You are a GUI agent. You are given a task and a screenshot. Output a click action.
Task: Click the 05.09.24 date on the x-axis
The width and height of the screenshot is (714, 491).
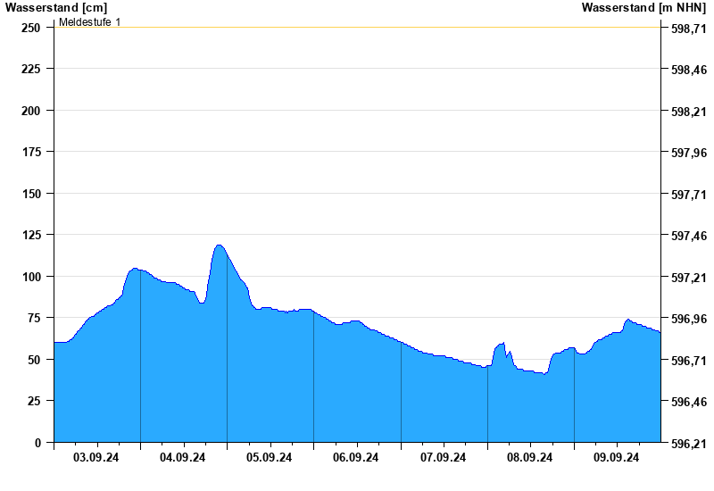coord(270,458)
